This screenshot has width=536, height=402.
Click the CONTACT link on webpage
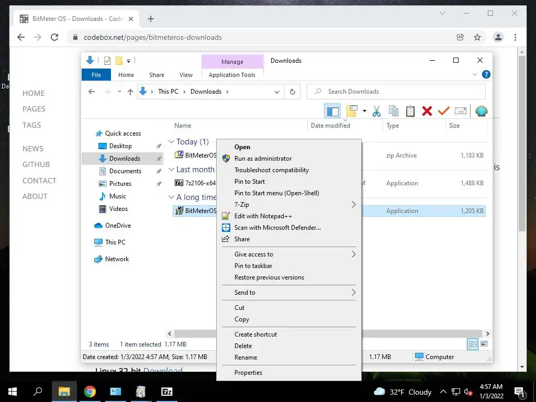[x=39, y=181]
